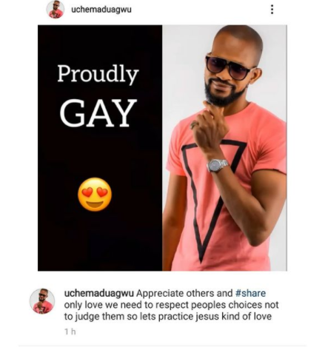Click the uchemaduagwu username in the caption
Image resolution: width=325 pixels, height=347 pixels.
99,294
